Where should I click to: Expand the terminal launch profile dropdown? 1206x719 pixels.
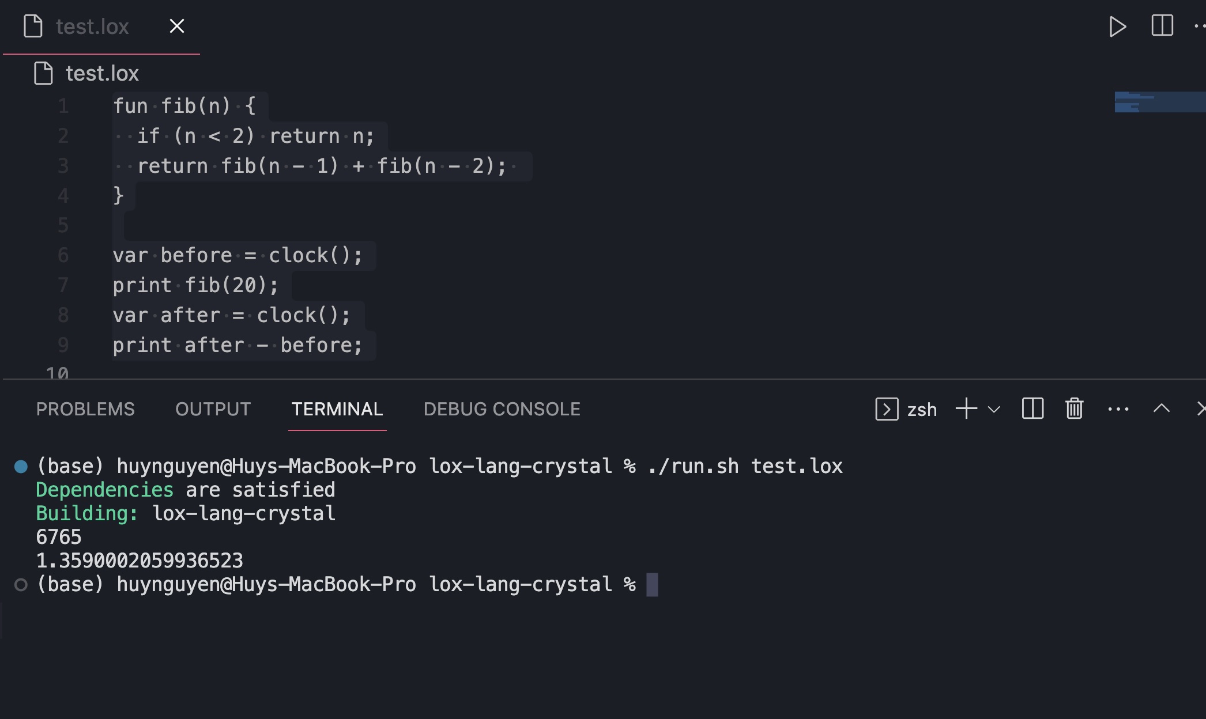(x=994, y=410)
